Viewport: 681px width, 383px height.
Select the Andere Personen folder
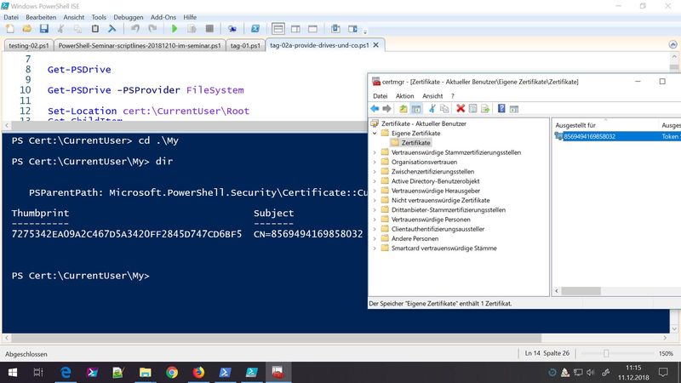pyautogui.click(x=415, y=238)
